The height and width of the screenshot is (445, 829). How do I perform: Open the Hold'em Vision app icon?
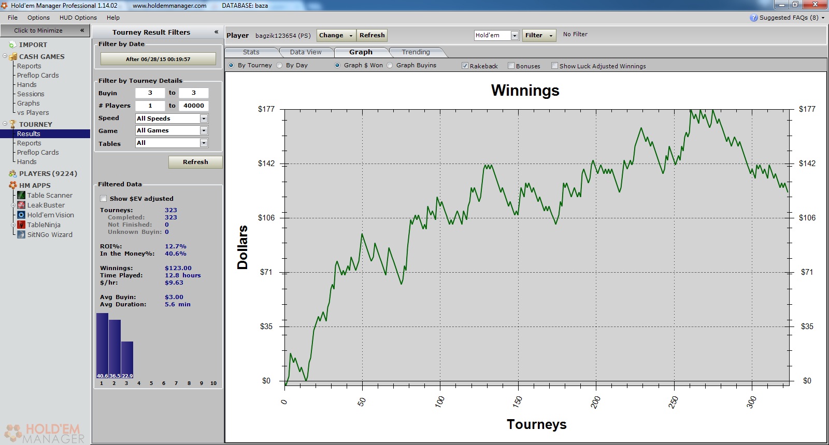(21, 215)
